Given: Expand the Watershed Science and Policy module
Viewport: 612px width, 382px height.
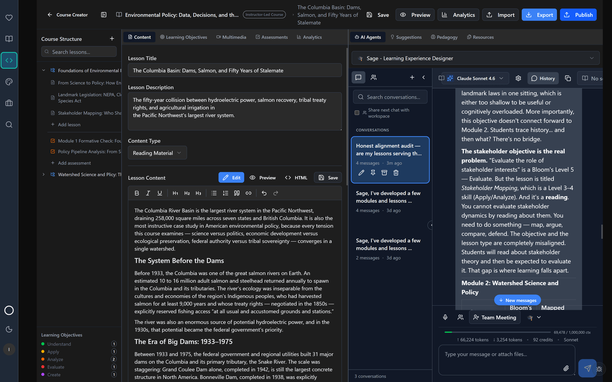Looking at the screenshot, I should coord(44,174).
